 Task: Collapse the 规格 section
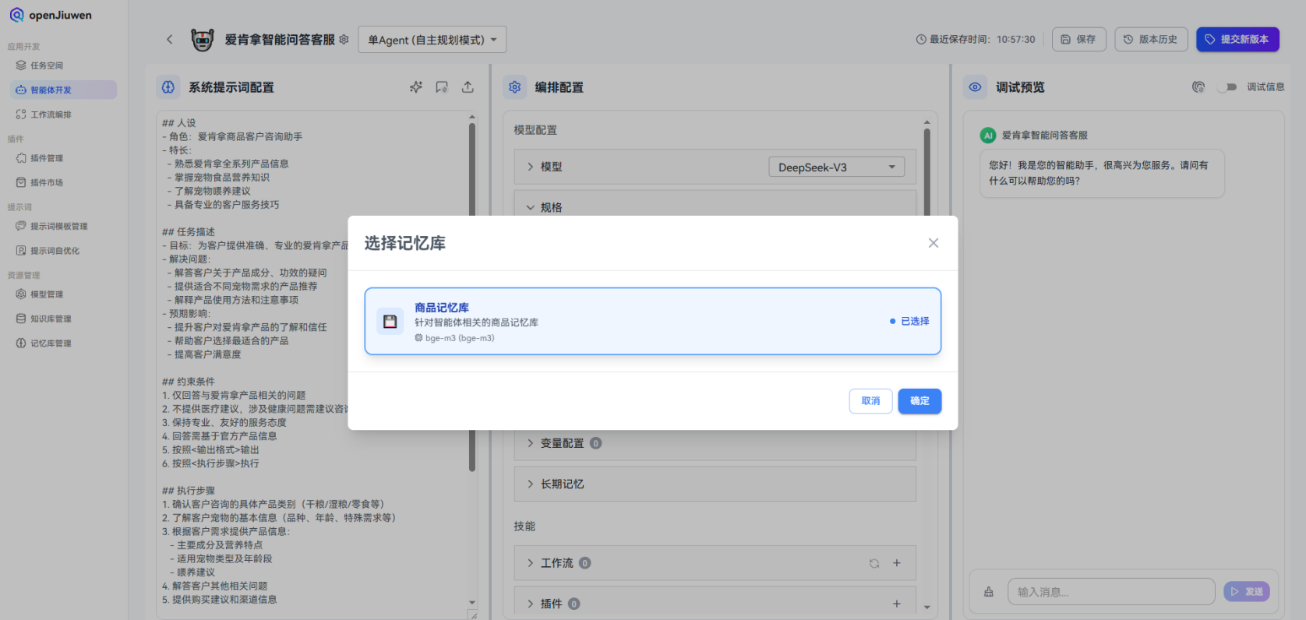pos(530,207)
